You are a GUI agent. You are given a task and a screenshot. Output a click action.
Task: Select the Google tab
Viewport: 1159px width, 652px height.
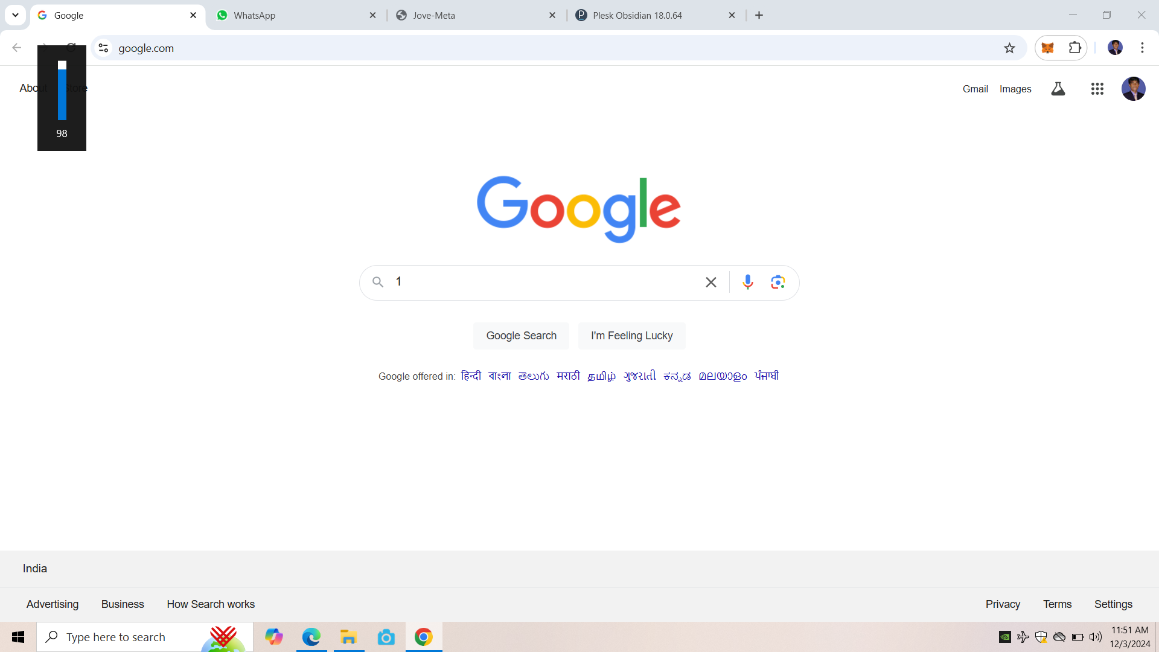click(x=117, y=15)
